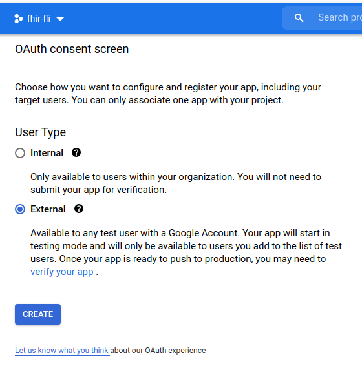
Task: Click the about our OAuth experience text
Action: pyautogui.click(x=158, y=351)
